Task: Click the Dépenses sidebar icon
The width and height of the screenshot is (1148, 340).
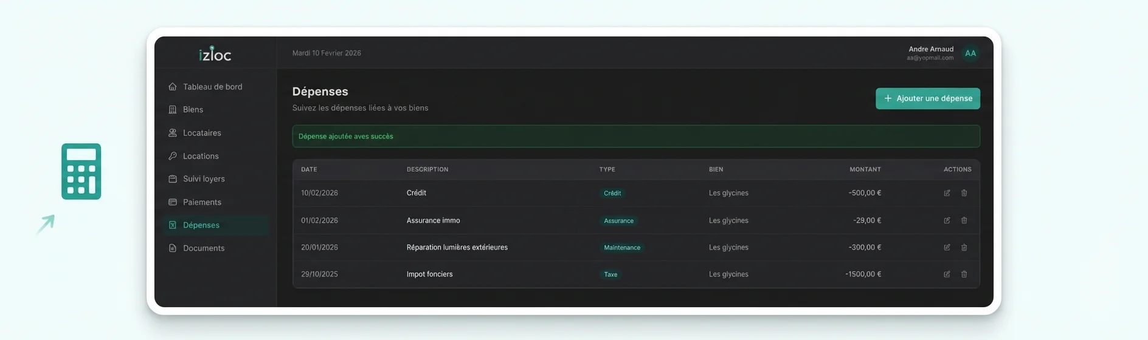Action: [173, 225]
